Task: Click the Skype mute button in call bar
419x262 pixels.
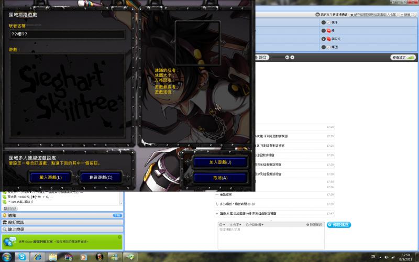Action: (261, 58)
